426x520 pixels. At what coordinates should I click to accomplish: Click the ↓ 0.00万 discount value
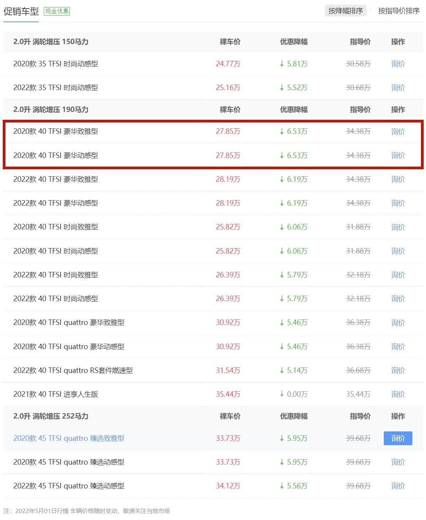(x=294, y=394)
